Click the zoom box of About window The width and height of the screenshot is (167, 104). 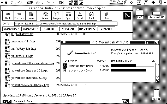coord(156,42)
